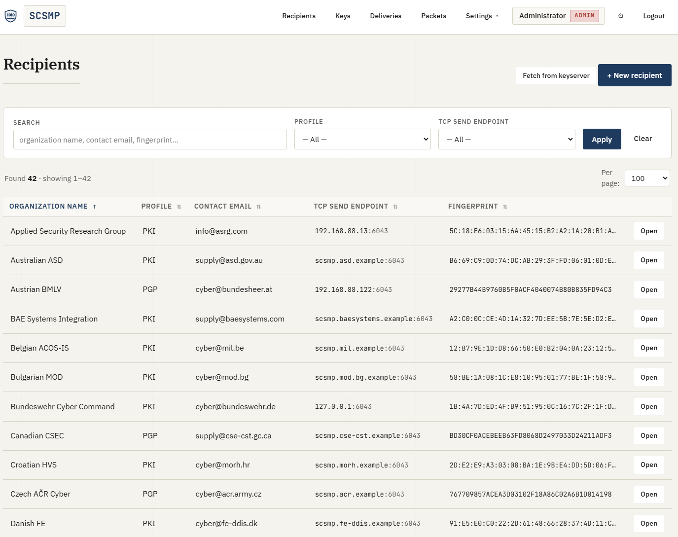The width and height of the screenshot is (678, 537).
Task: Select the email cyber@acr.army.cz
Action: (x=228, y=494)
